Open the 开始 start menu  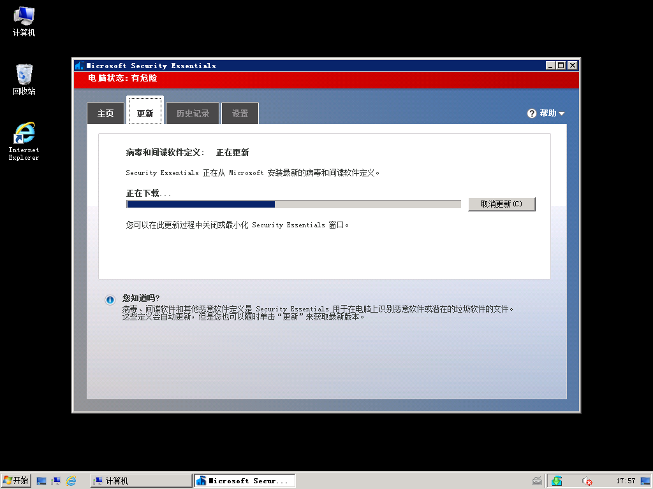(x=16, y=481)
